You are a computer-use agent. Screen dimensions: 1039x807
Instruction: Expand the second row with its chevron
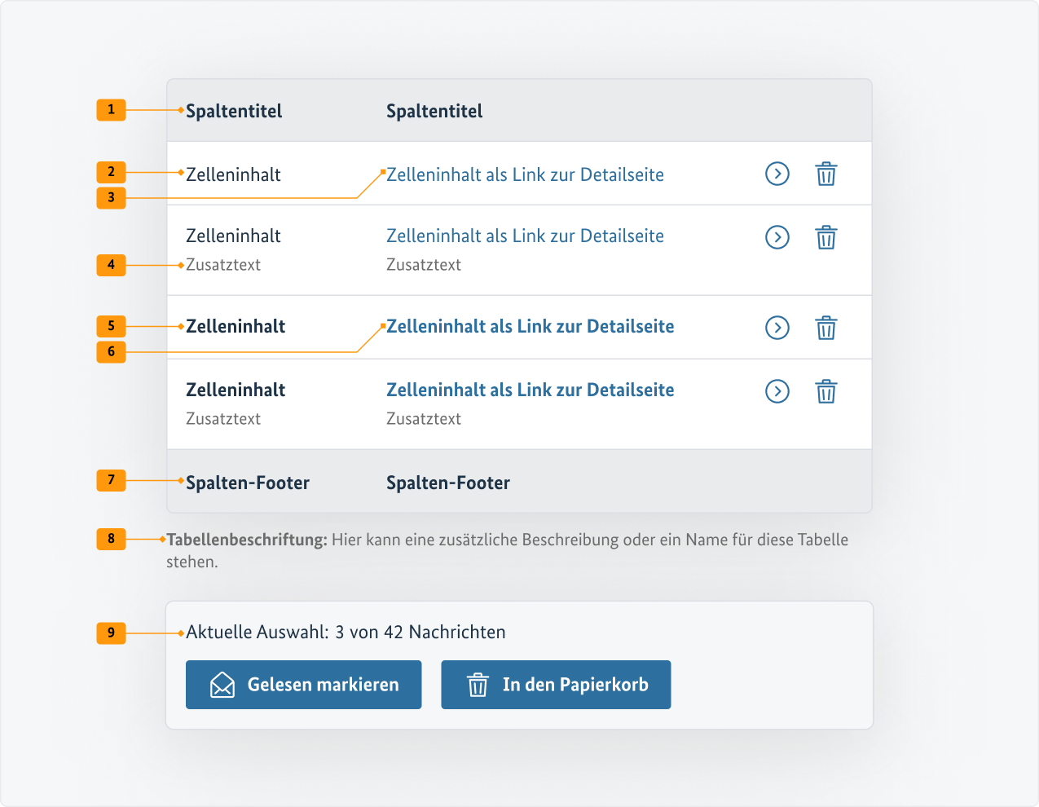coord(777,237)
